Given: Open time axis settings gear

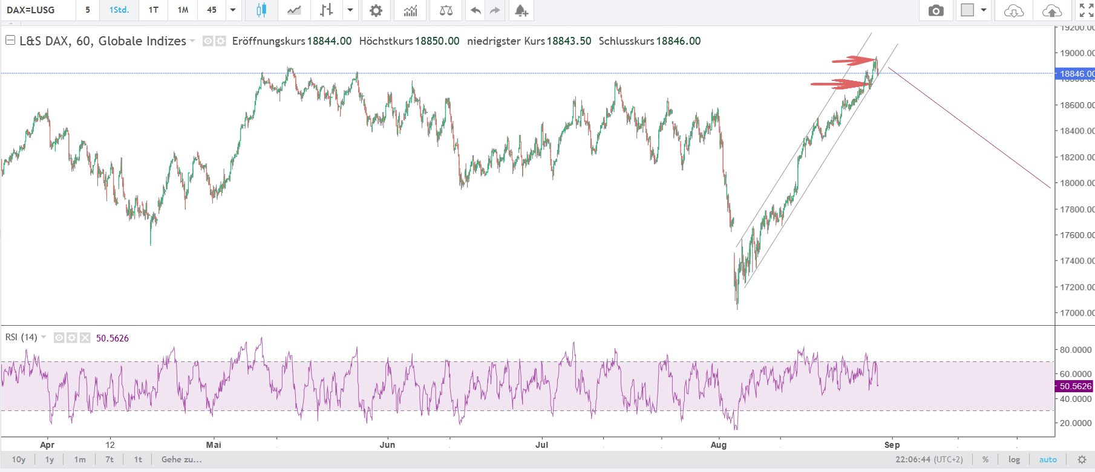Looking at the screenshot, I should click(1082, 459).
